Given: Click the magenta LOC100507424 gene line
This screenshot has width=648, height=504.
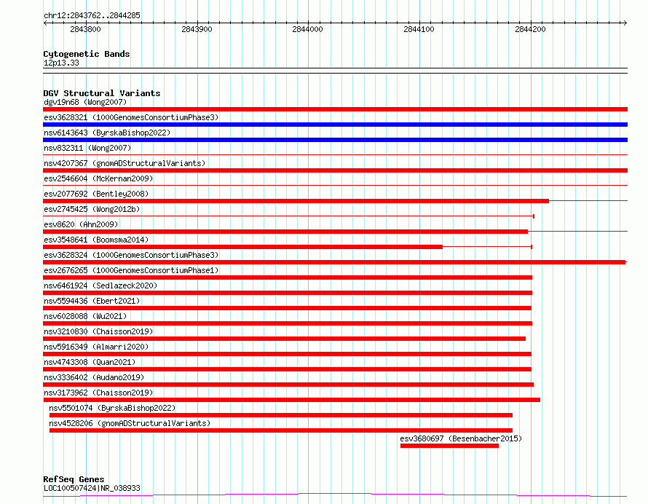Looking at the screenshot, I should (335, 495).
